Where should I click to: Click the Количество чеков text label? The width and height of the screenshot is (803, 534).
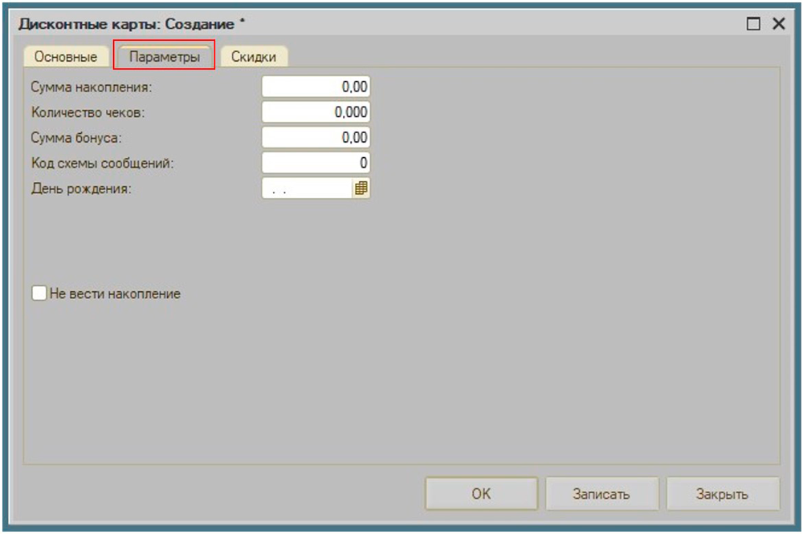(88, 112)
